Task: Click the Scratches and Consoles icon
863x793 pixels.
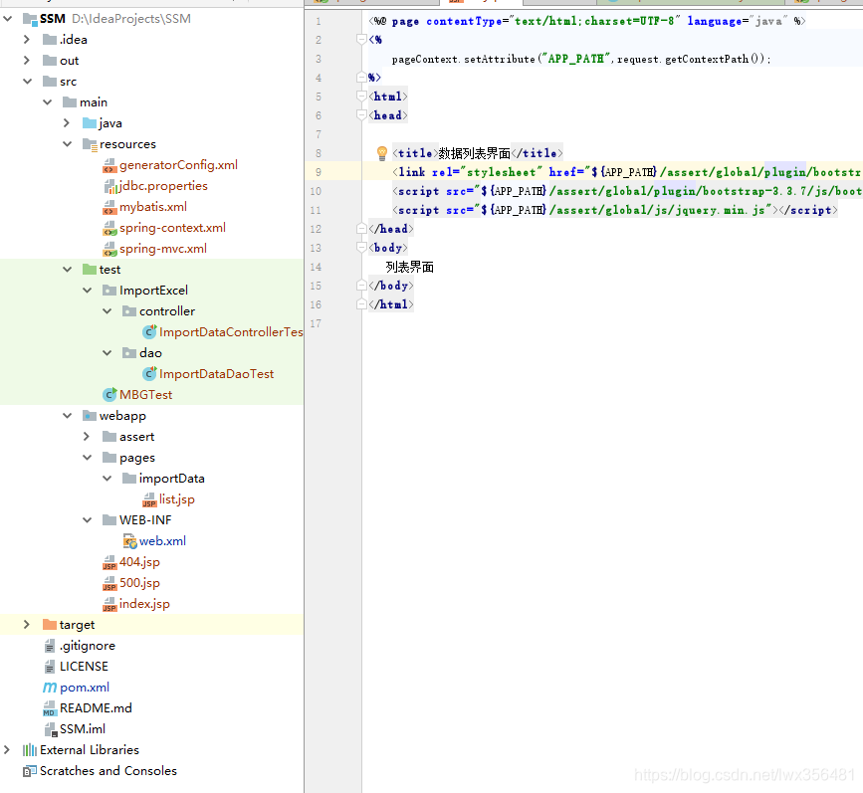Action: coord(30,771)
